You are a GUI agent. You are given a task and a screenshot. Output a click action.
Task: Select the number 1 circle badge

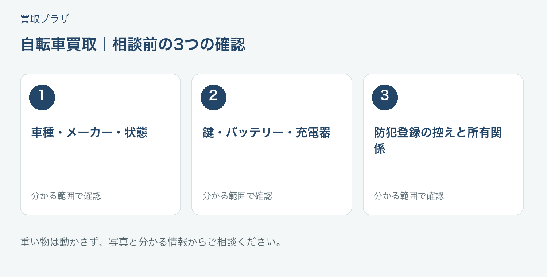point(42,98)
